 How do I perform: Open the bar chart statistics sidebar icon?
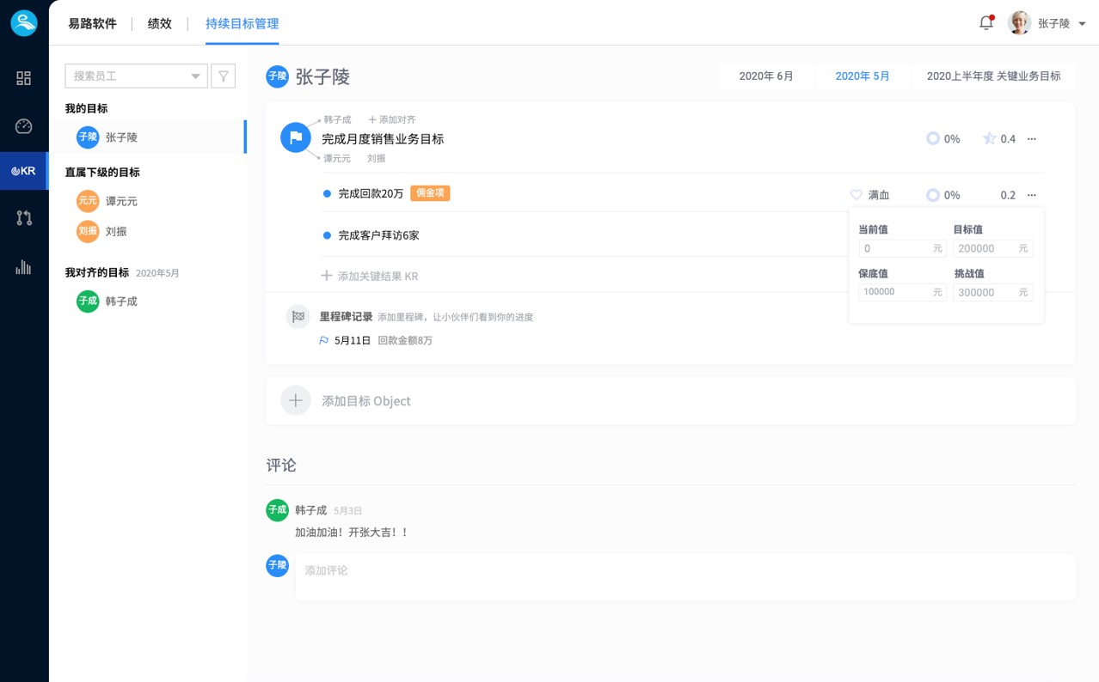click(24, 267)
